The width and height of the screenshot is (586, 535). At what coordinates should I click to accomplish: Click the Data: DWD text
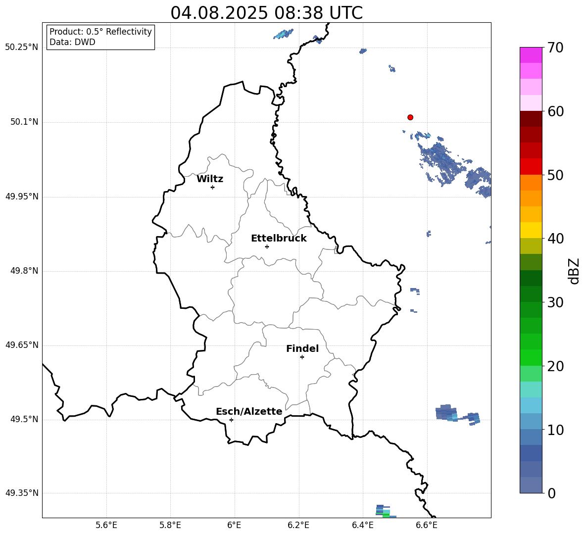[x=72, y=42]
